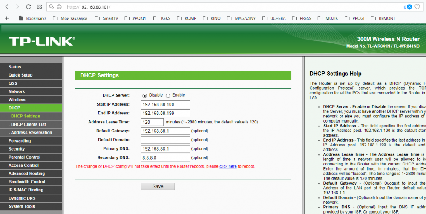Add page to favorites with heart icon
Image resolution: width=426 pixels, height=214 pixels.
(x=417, y=7)
